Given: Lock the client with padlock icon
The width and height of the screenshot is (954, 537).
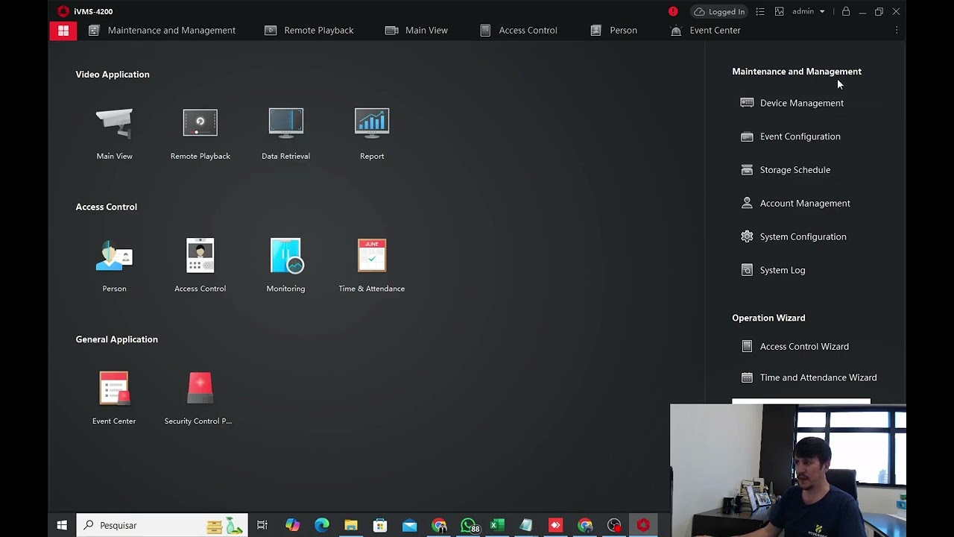Looking at the screenshot, I should click(x=846, y=11).
